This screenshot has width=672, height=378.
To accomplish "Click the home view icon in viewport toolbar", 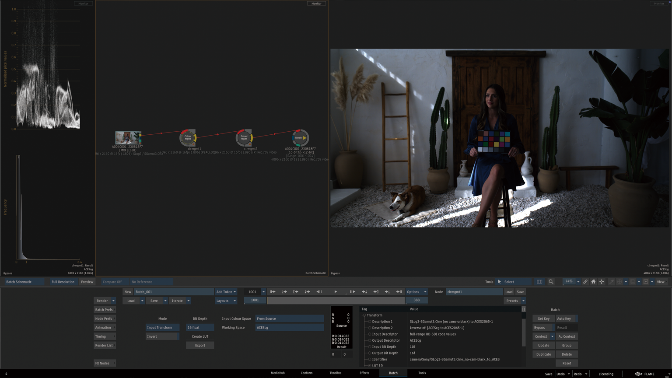I will coord(593,282).
